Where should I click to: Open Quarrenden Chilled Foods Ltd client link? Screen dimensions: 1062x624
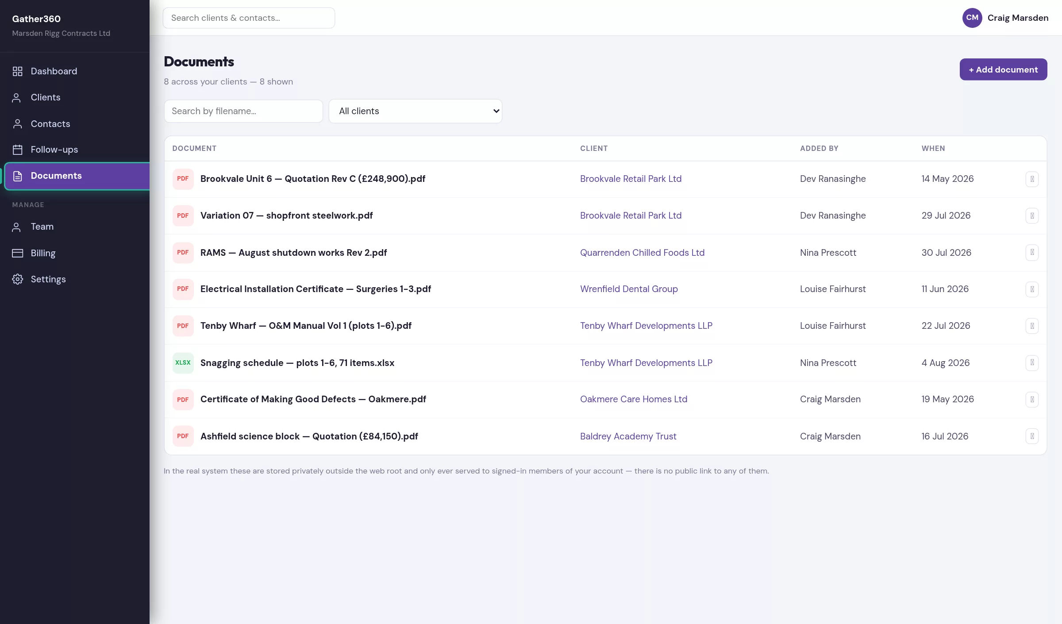click(x=642, y=253)
